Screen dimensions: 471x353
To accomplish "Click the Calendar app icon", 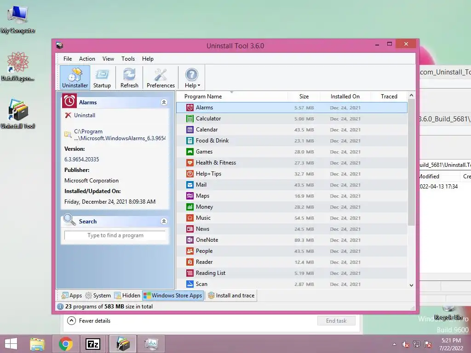I will 190,130.
